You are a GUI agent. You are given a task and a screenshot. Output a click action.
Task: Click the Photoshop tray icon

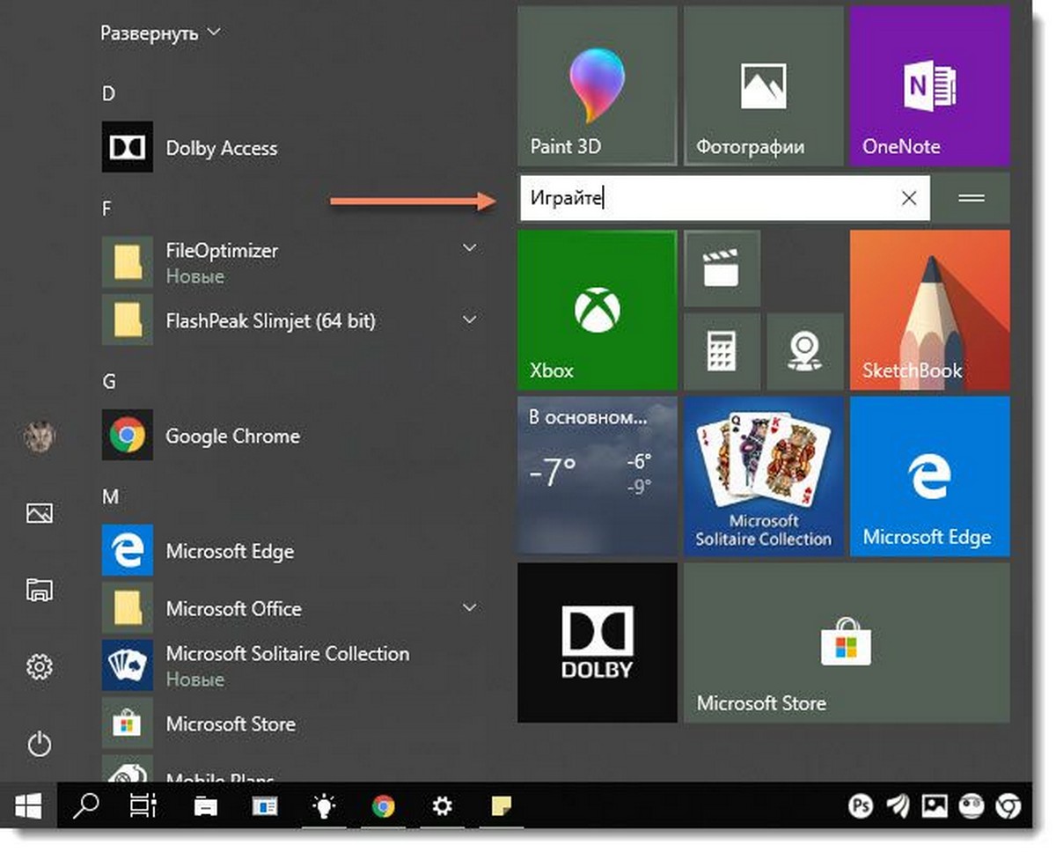coord(861,805)
